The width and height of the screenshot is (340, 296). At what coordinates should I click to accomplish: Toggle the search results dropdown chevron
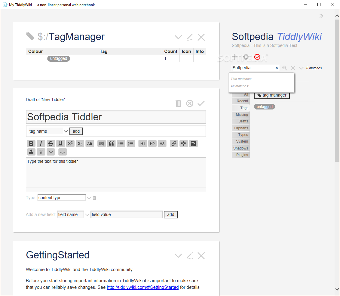(301, 68)
